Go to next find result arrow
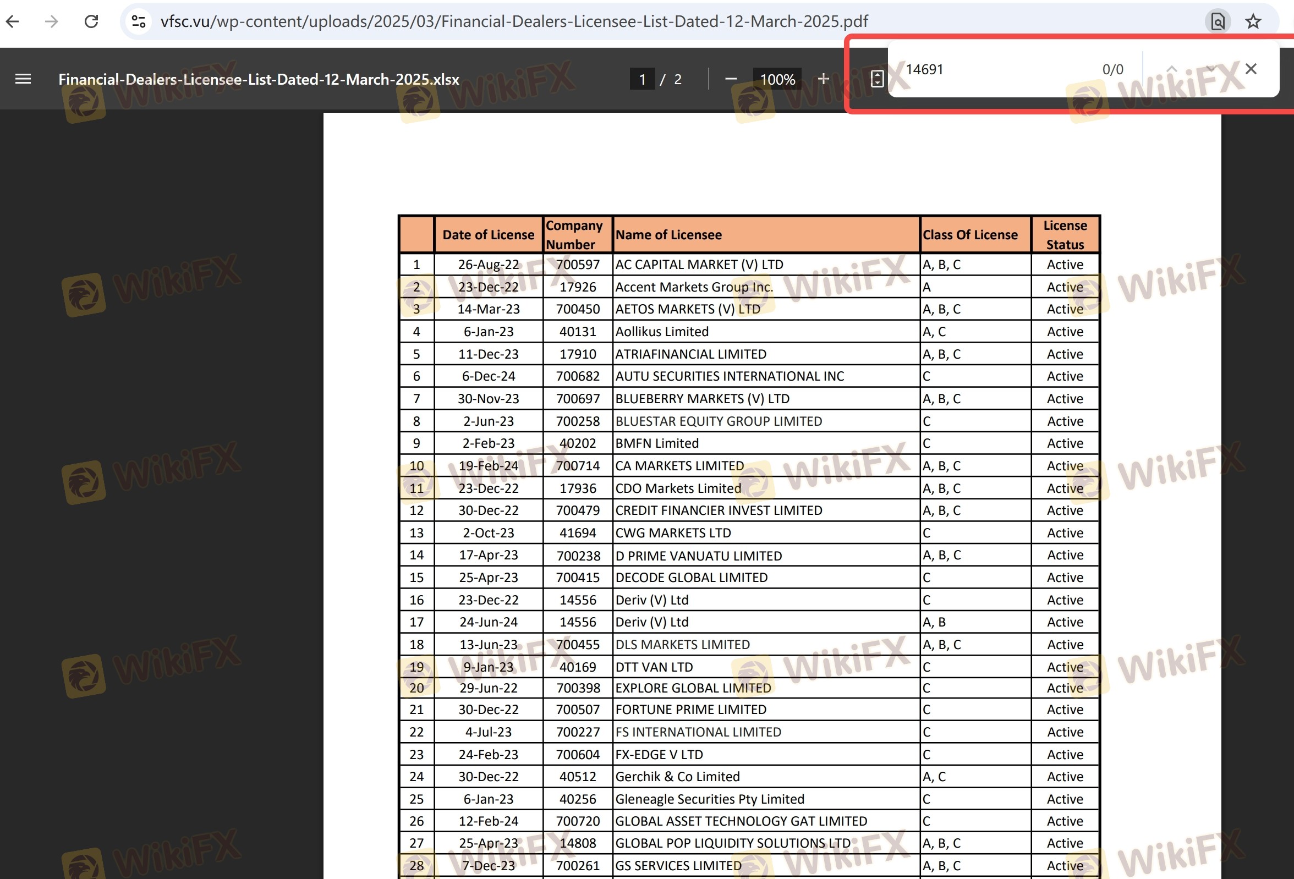Screen dimensions: 1294x879 pos(1210,69)
